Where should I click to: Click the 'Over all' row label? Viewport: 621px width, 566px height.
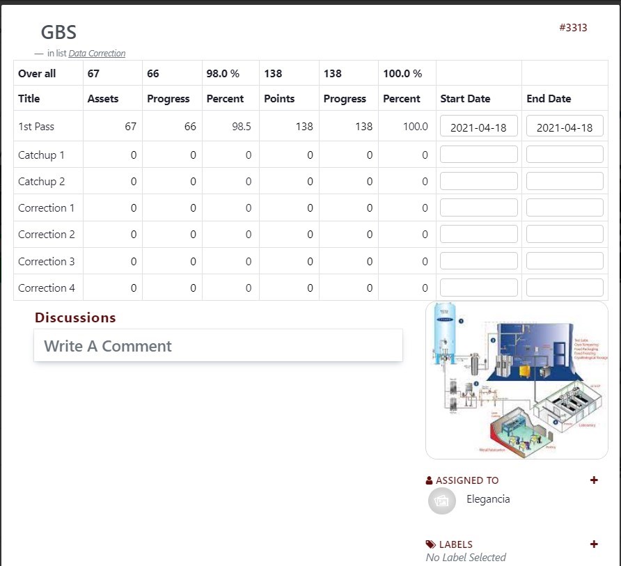pyautogui.click(x=37, y=74)
